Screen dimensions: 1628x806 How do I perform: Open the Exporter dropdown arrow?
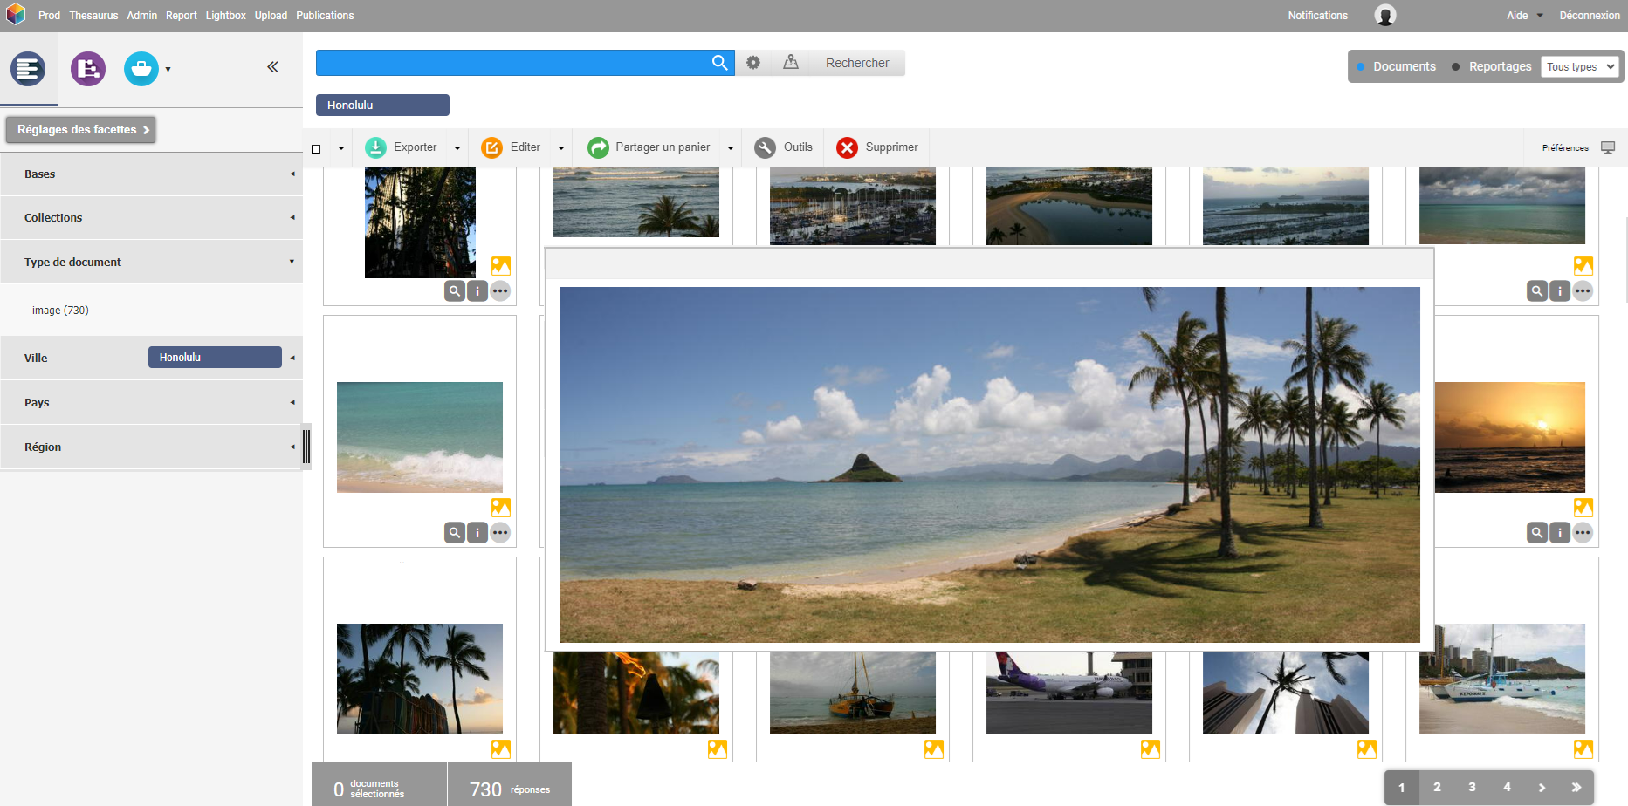[x=457, y=148]
